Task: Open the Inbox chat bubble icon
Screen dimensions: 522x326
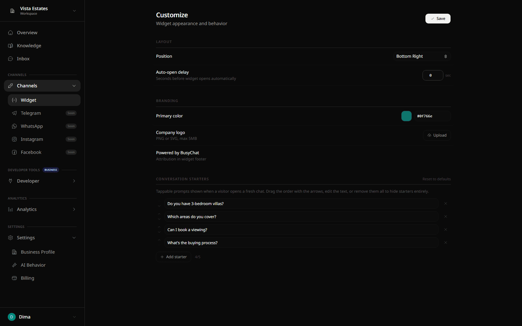Action: pos(10,59)
